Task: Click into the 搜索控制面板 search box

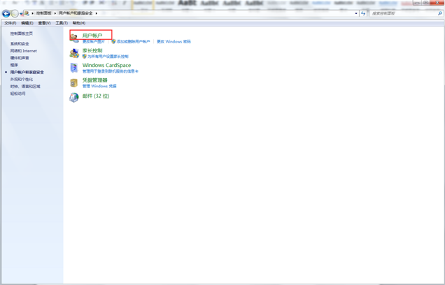Action: tap(403, 13)
